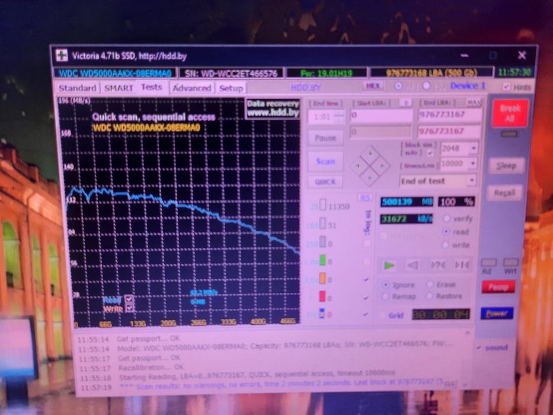Click the 250 ms block indicator

click(322, 242)
